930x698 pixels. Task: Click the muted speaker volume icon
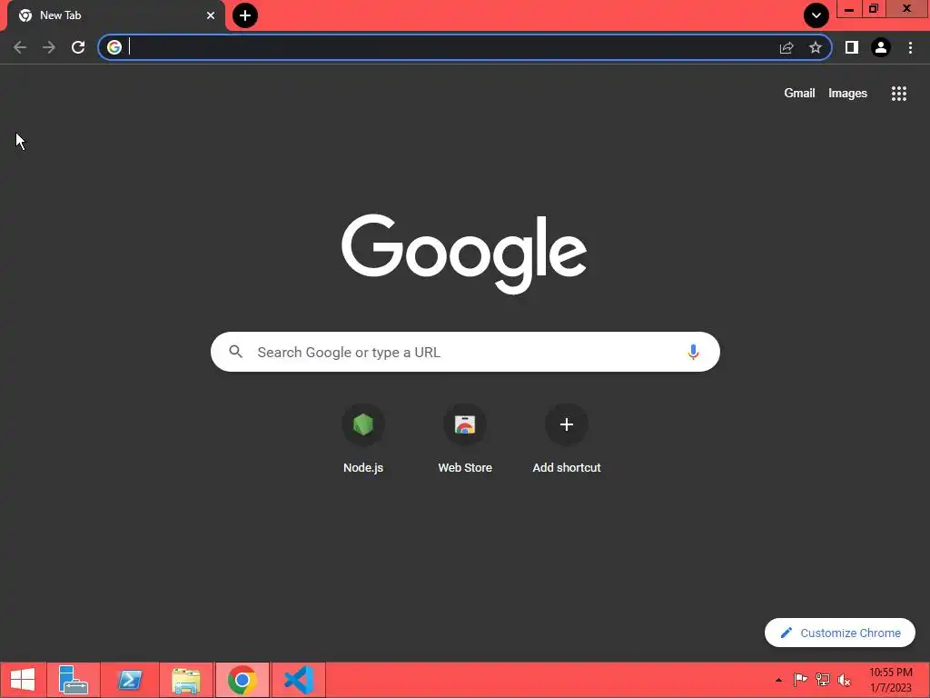[844, 680]
